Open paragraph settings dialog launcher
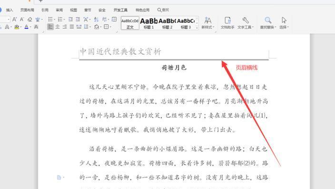The height and width of the screenshot is (189, 335). coord(117,32)
